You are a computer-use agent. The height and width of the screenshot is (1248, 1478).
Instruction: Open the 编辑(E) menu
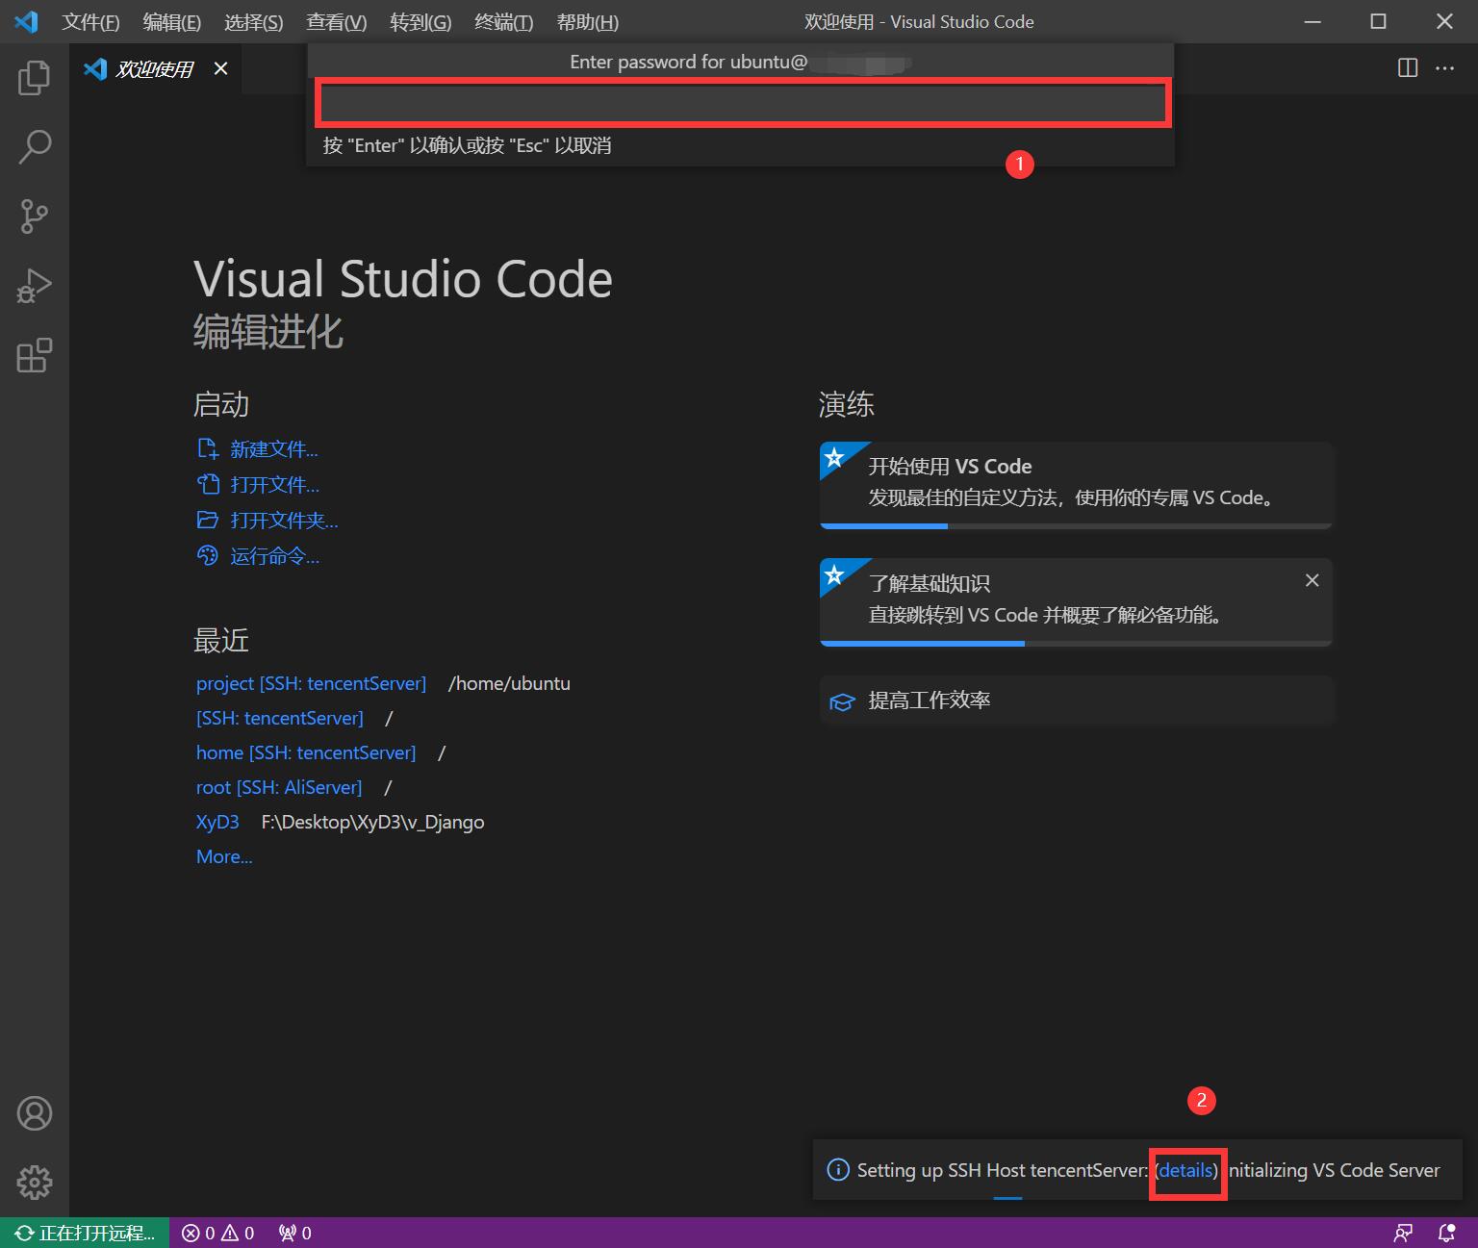pos(172,21)
